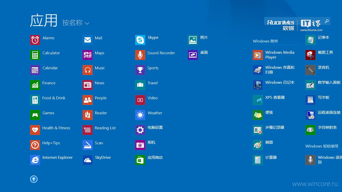Image resolution: width=342 pixels, height=192 pixels.
Task: Open the Health & Fitness icon
Action: (x=35, y=130)
